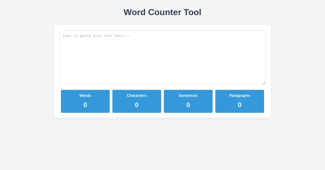Click the Characters label text
The width and height of the screenshot is (325, 170).
pos(137,96)
